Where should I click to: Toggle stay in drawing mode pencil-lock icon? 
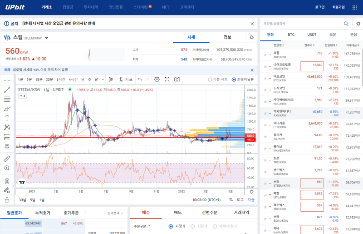pos(7,190)
